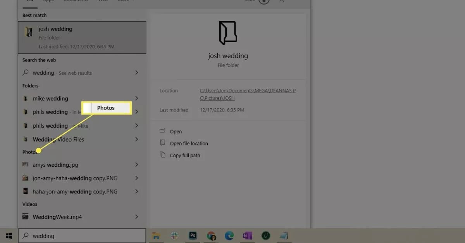The image size is (465, 243).
Task: Open the green circular U app in the taskbar
Action: coord(265,236)
